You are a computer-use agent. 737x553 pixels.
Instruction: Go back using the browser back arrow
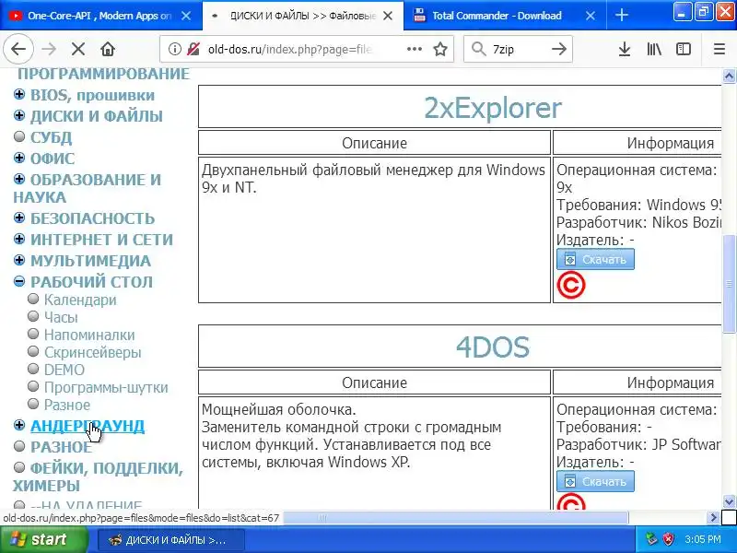pyautogui.click(x=18, y=49)
